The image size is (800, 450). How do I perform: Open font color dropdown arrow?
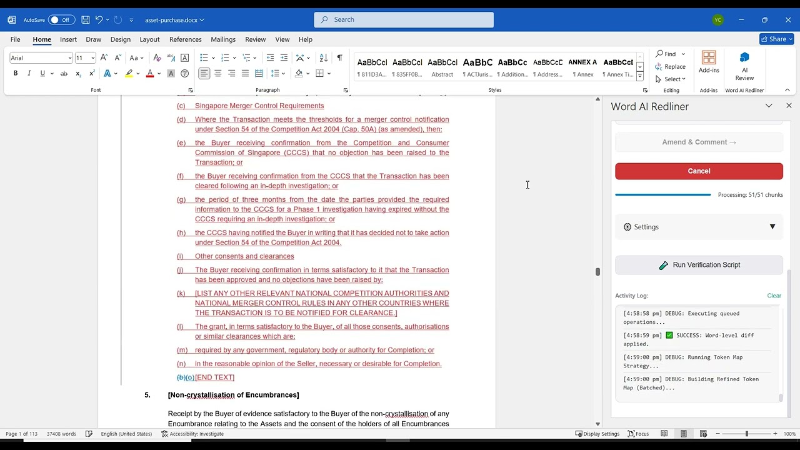coord(159,73)
